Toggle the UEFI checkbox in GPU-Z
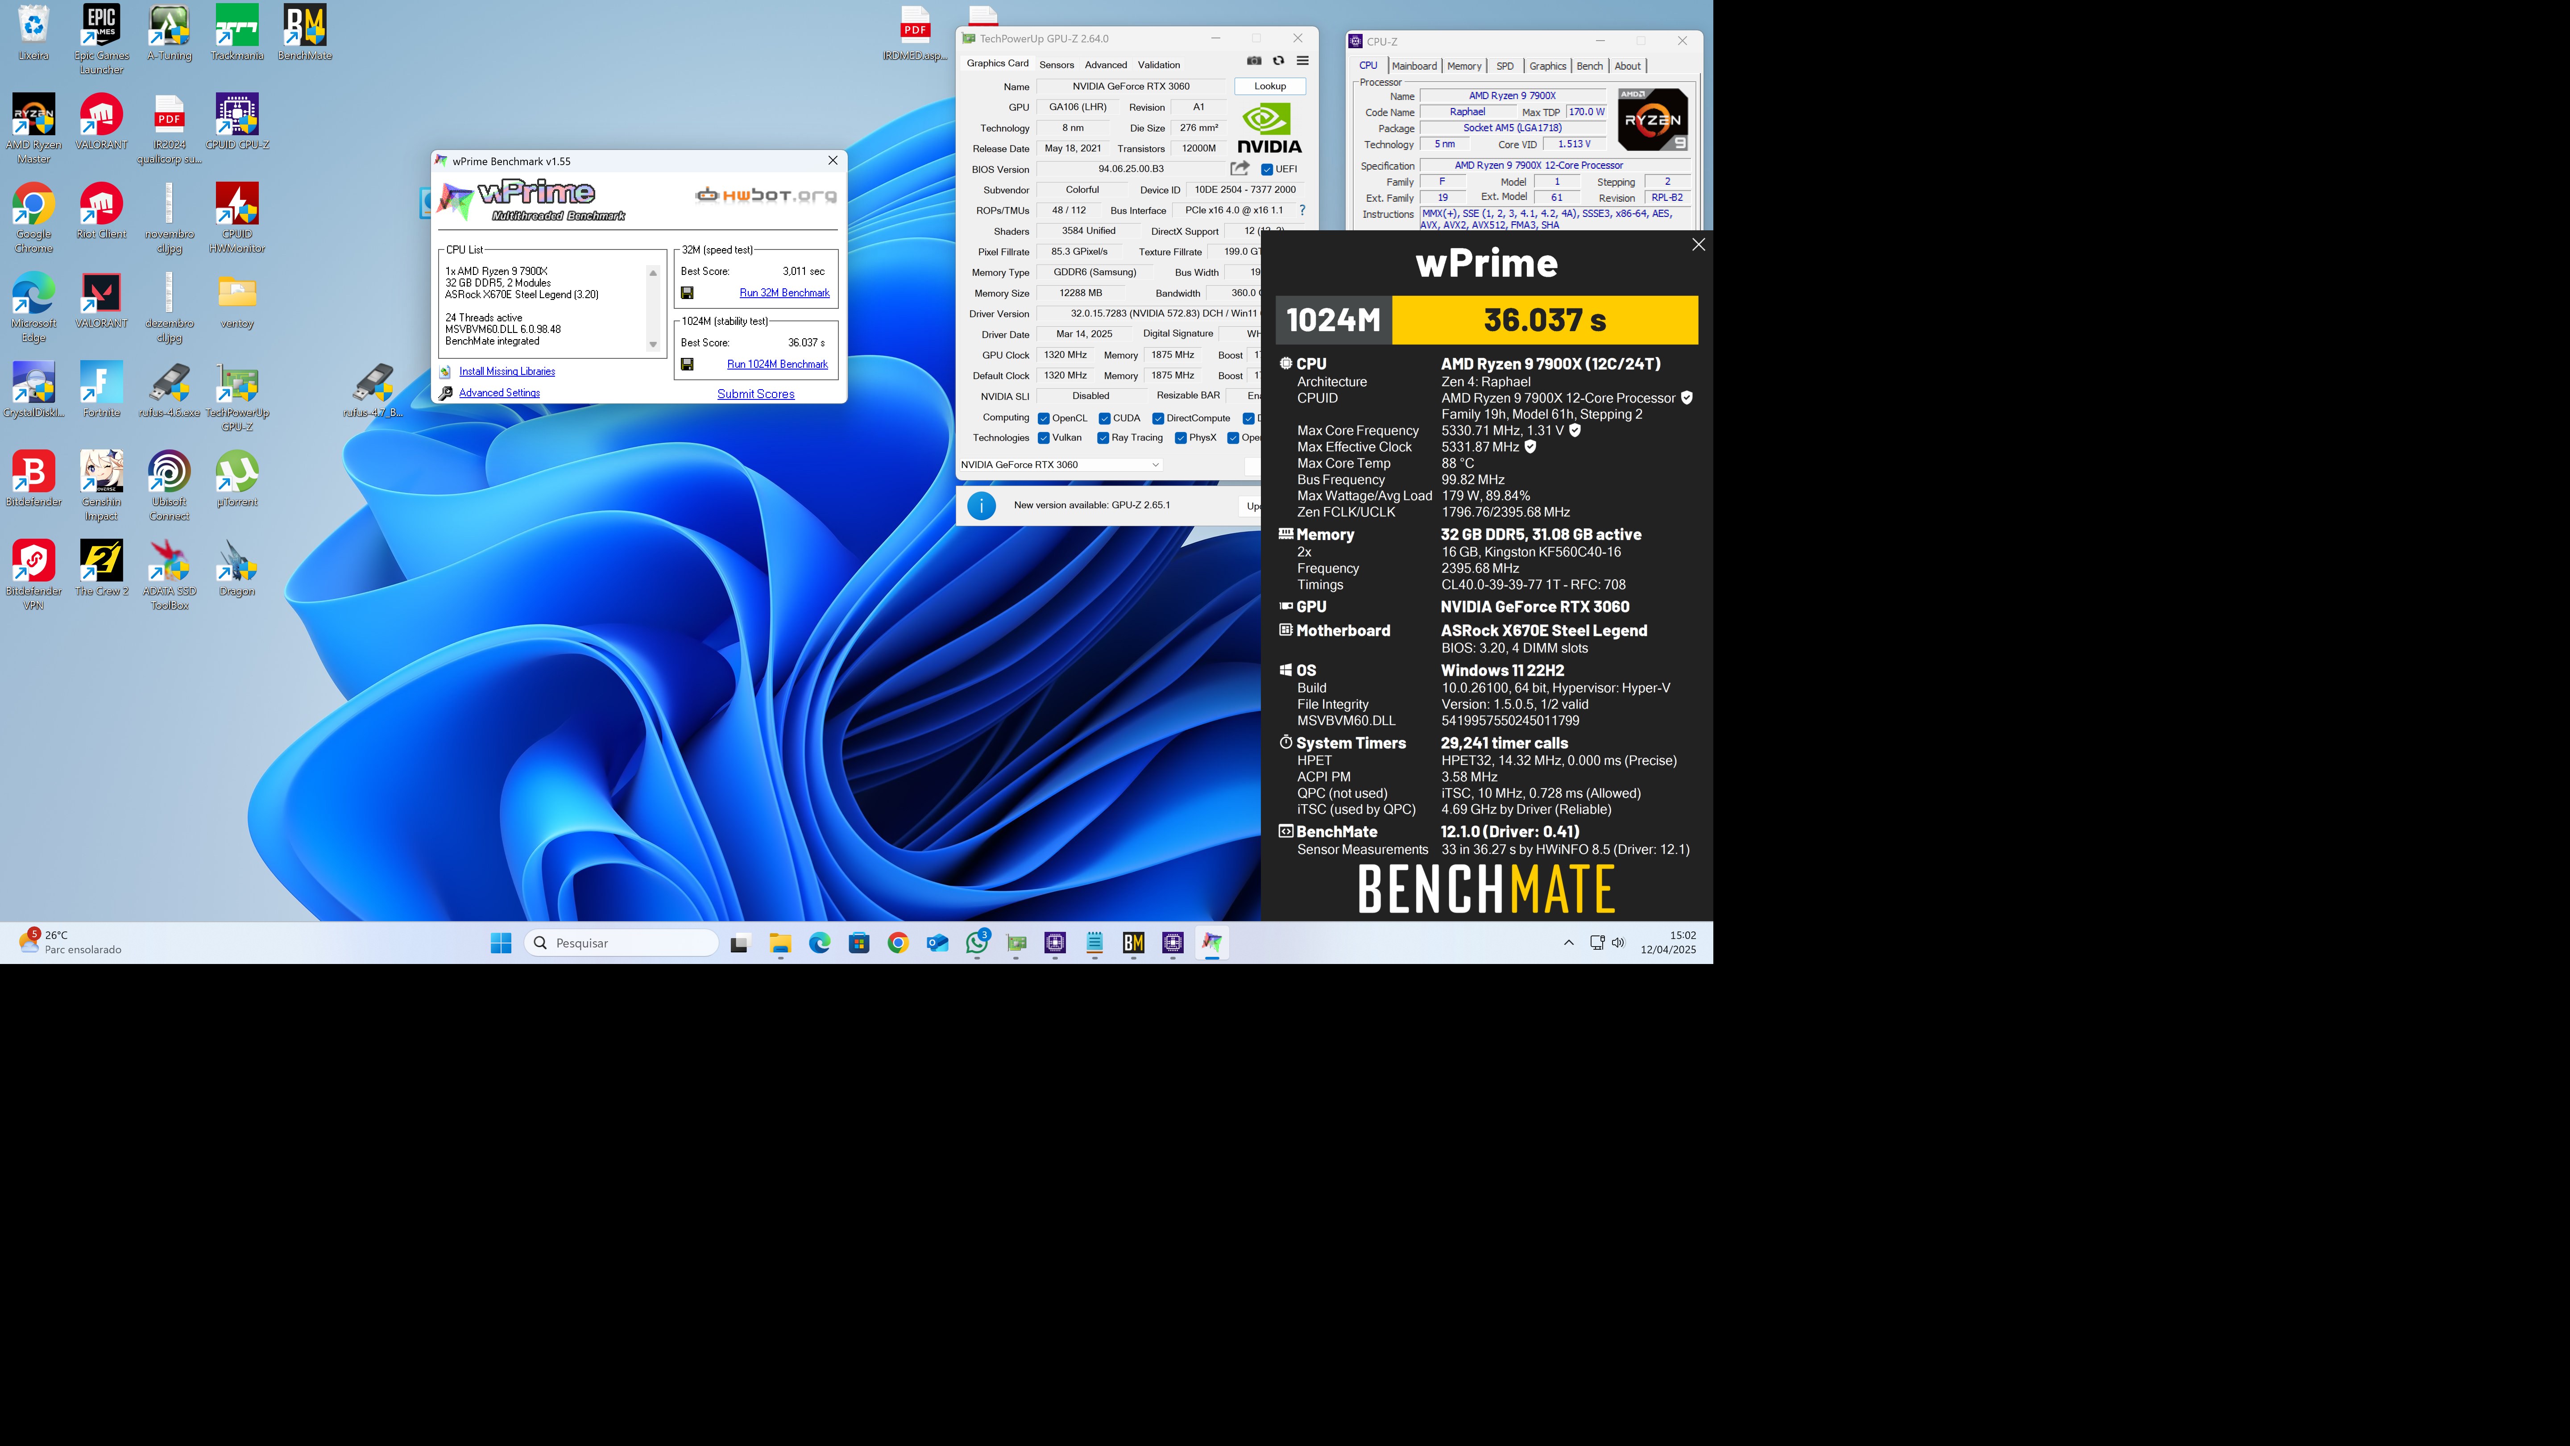Screen dimensions: 2570x1446 tap(1267, 170)
